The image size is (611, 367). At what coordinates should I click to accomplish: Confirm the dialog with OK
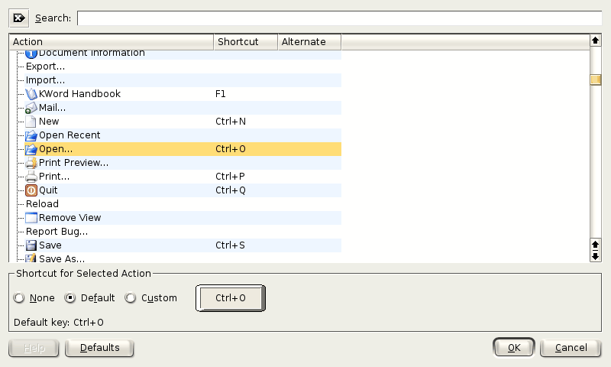tap(514, 348)
